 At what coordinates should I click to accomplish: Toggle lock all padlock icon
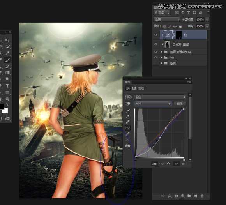180,26
